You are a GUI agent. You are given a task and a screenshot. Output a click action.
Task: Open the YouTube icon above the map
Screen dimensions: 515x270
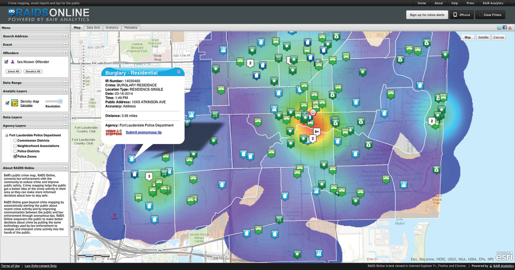point(510,28)
